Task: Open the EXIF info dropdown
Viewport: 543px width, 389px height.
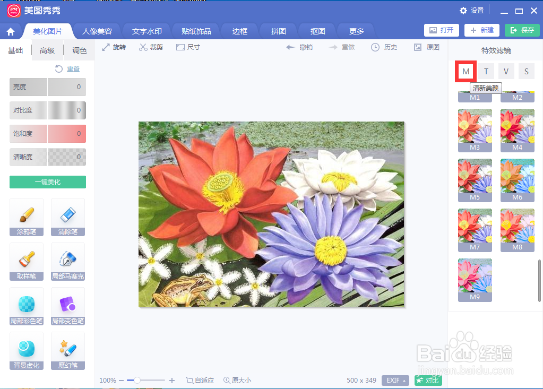Action: coord(395,380)
